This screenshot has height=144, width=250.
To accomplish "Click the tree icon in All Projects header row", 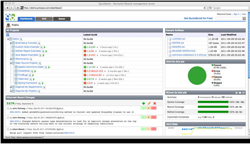I will 8,35.
